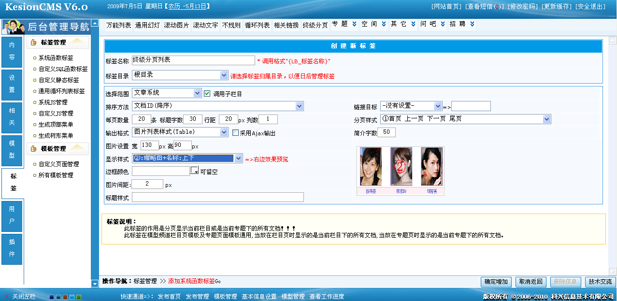
Task: Open the 显示样式 dropdown list
Action: point(238,158)
